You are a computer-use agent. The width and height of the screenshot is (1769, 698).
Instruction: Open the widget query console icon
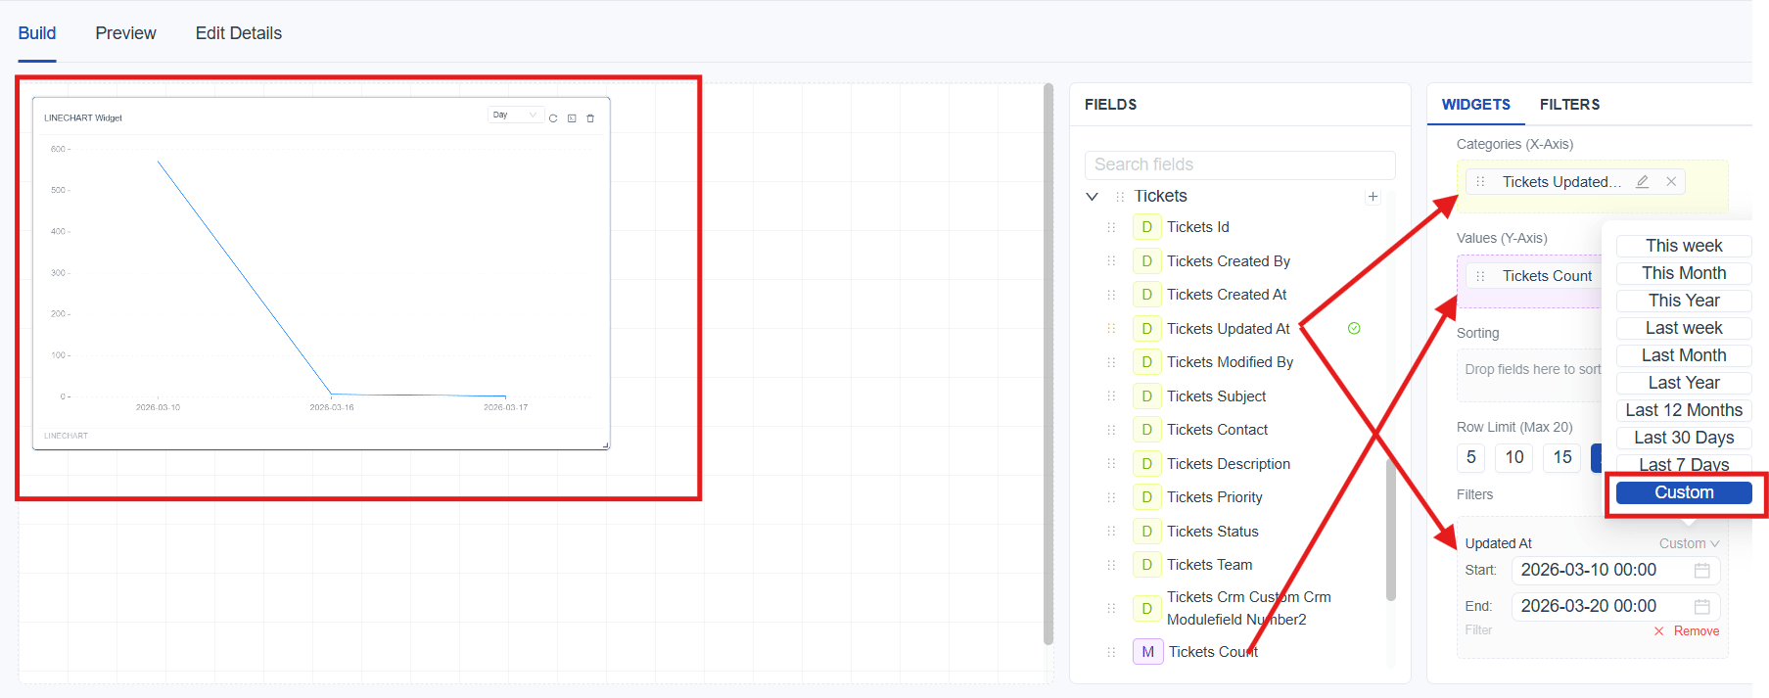572,118
